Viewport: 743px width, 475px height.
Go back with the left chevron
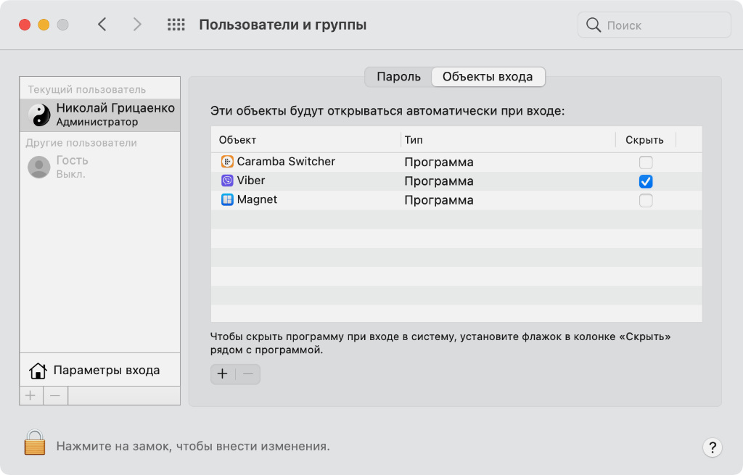pos(102,25)
